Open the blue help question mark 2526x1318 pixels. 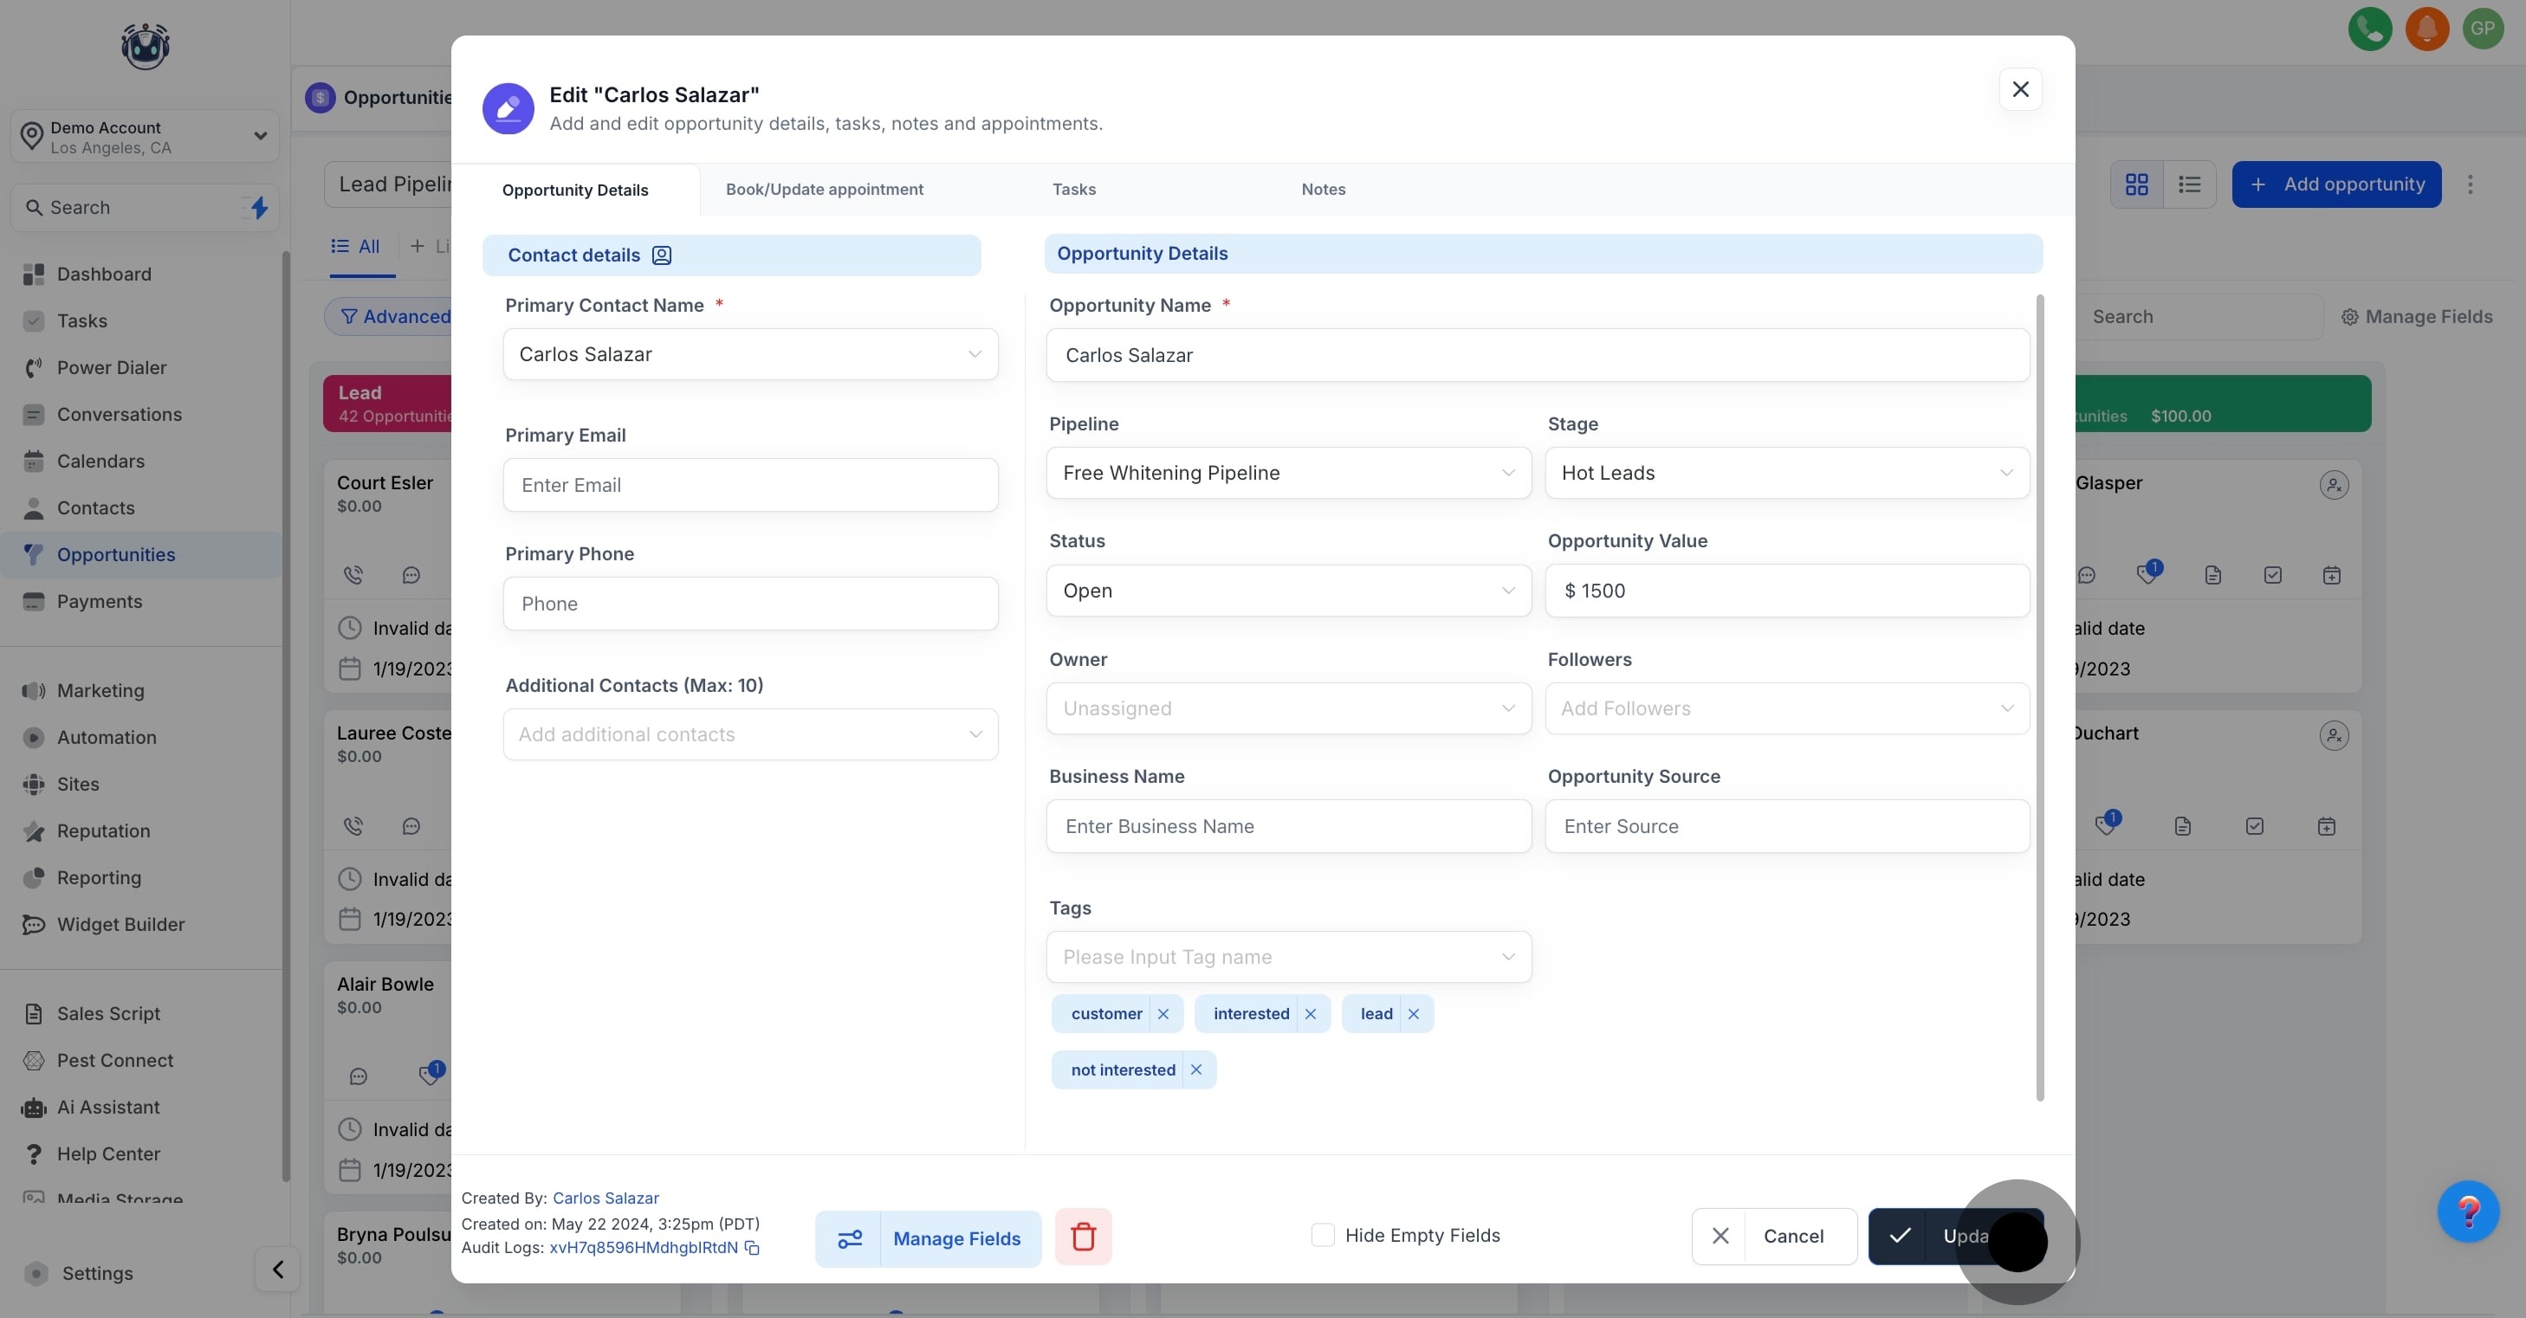pyautogui.click(x=2467, y=1211)
